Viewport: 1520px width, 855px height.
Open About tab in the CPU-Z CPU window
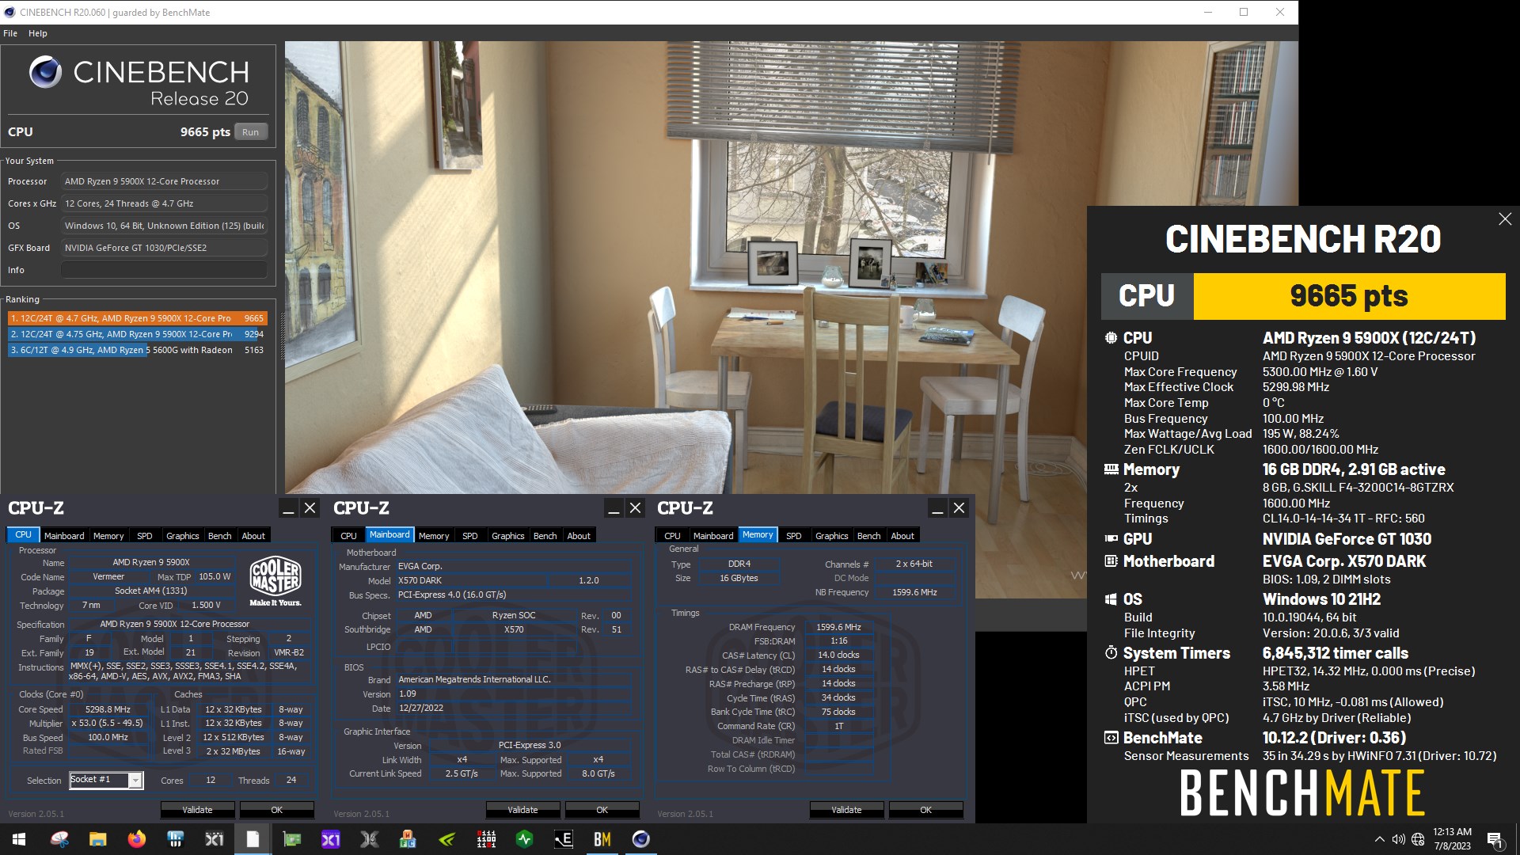(253, 536)
